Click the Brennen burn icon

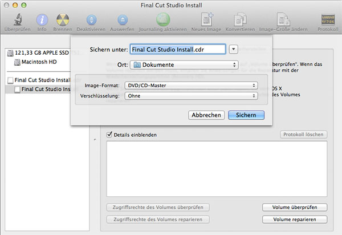[x=63, y=19]
